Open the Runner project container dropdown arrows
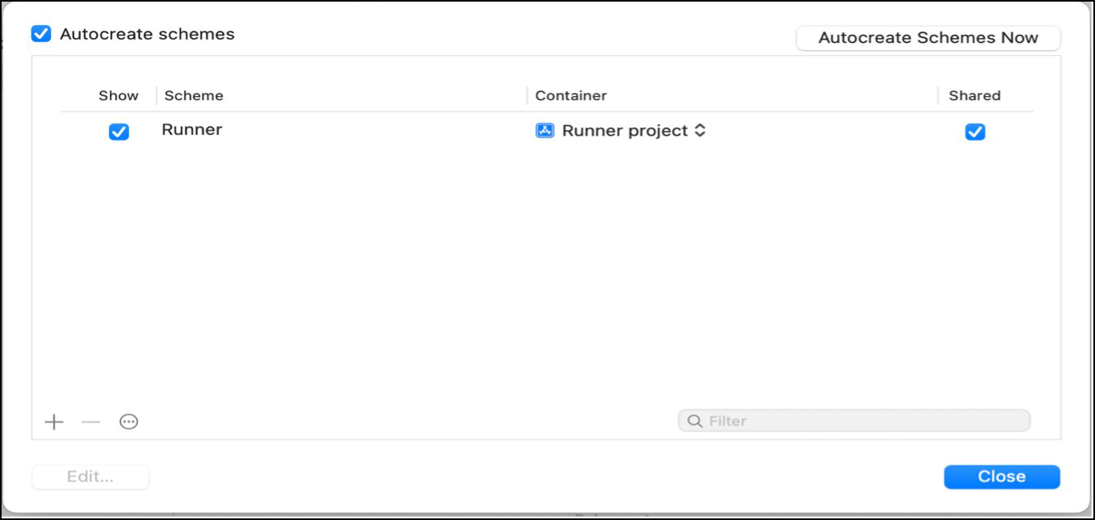Viewport: 1095px width, 520px height. [x=700, y=130]
